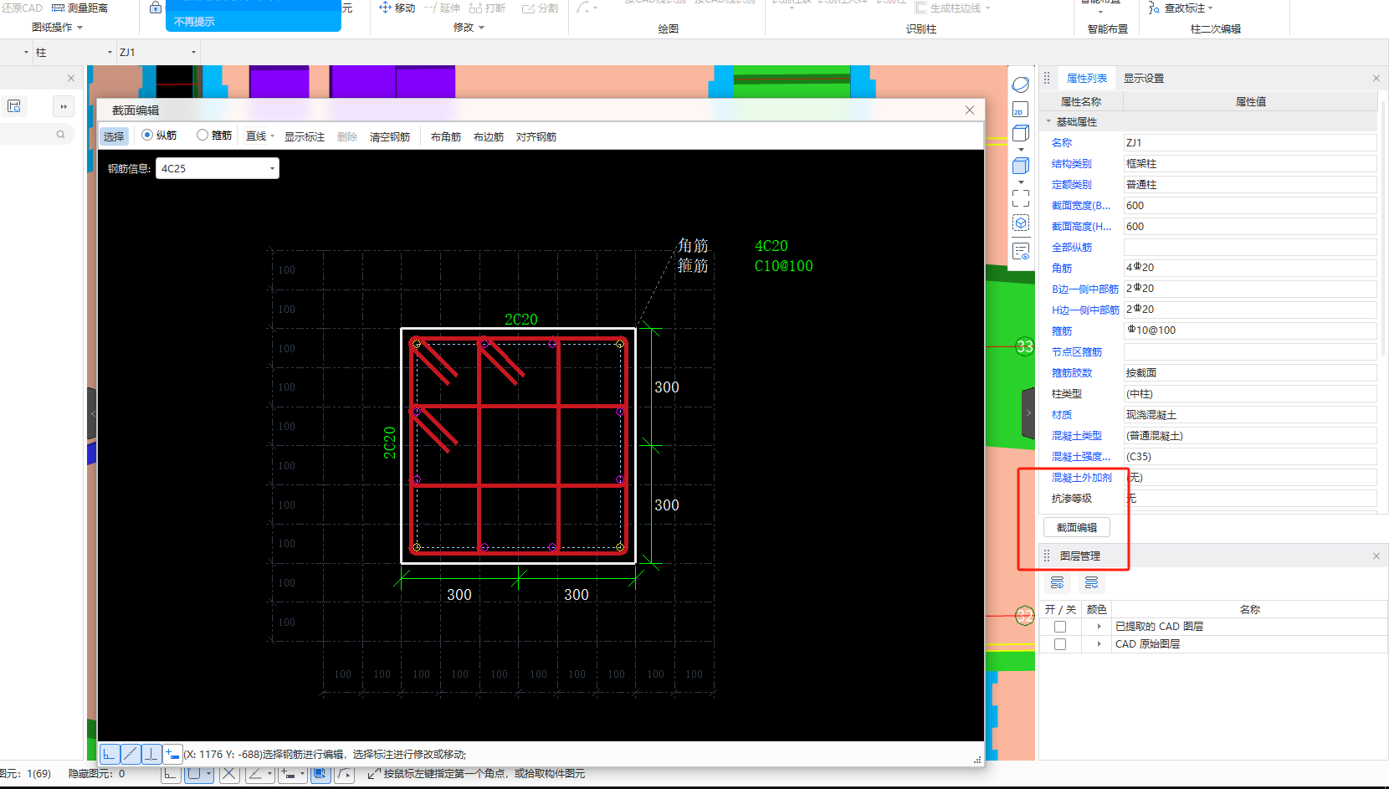This screenshot has height=789, width=1389.
Task: Click 选择 in section editor toolbar
Action: point(114,136)
